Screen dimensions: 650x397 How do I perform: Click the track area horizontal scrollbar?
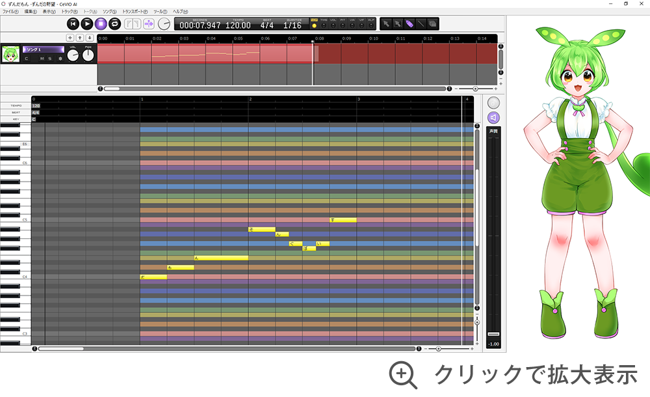[274, 89]
